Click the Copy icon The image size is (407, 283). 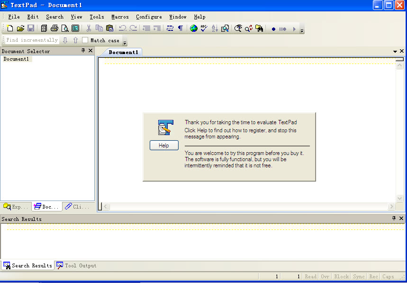[x=99, y=28]
